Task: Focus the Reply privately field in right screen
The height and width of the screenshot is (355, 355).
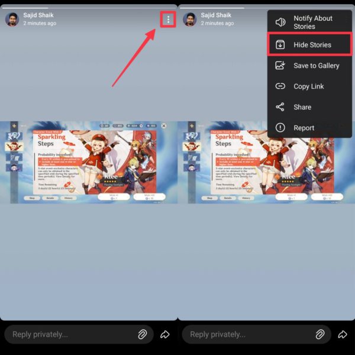Action: coord(257,334)
